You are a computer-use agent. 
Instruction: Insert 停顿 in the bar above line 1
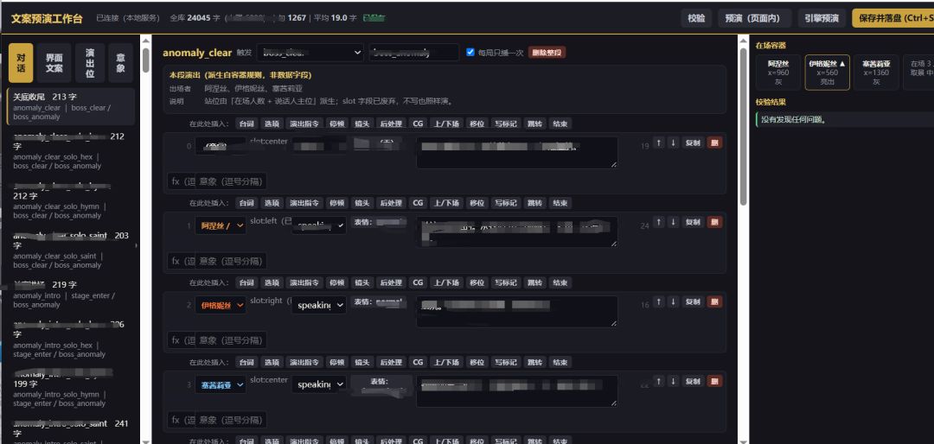336,203
